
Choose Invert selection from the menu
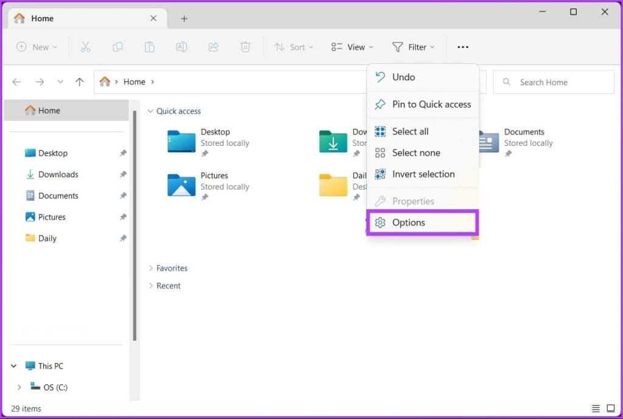tap(423, 174)
